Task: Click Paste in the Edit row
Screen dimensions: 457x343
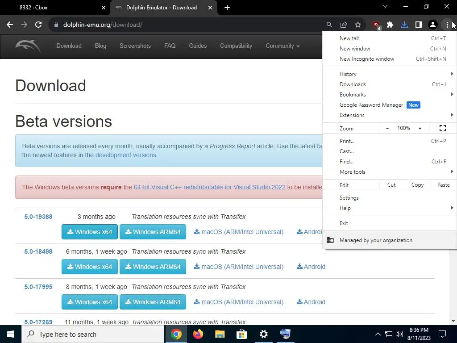Action: 443,185
